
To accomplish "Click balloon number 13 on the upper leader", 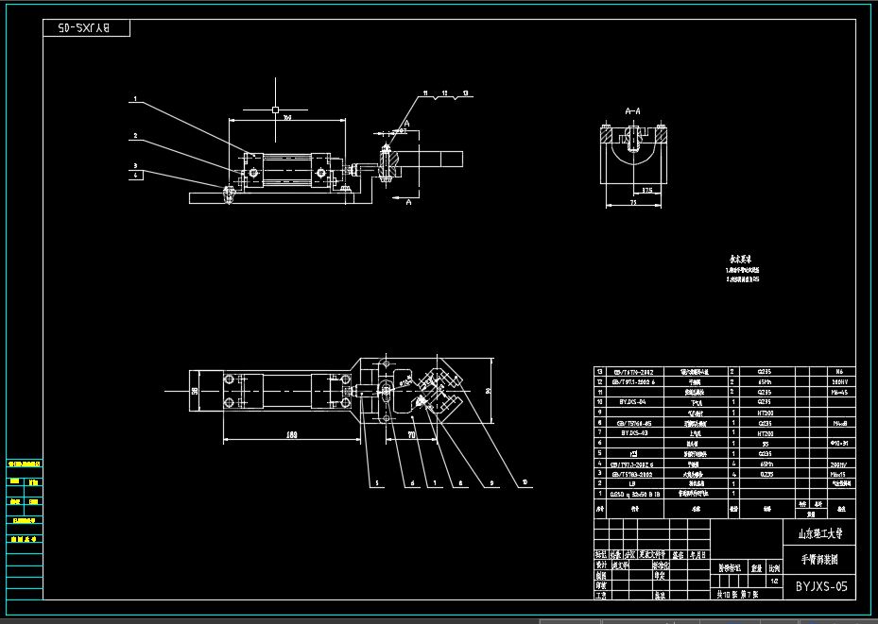I will (465, 93).
